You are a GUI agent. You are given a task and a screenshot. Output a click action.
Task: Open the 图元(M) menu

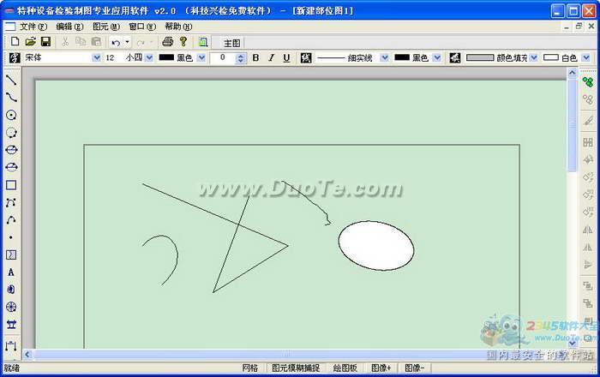coord(106,27)
